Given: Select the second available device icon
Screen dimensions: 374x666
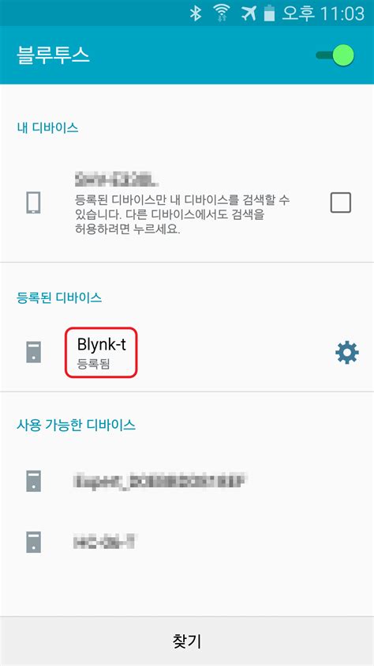Looking at the screenshot, I should coord(33,541).
